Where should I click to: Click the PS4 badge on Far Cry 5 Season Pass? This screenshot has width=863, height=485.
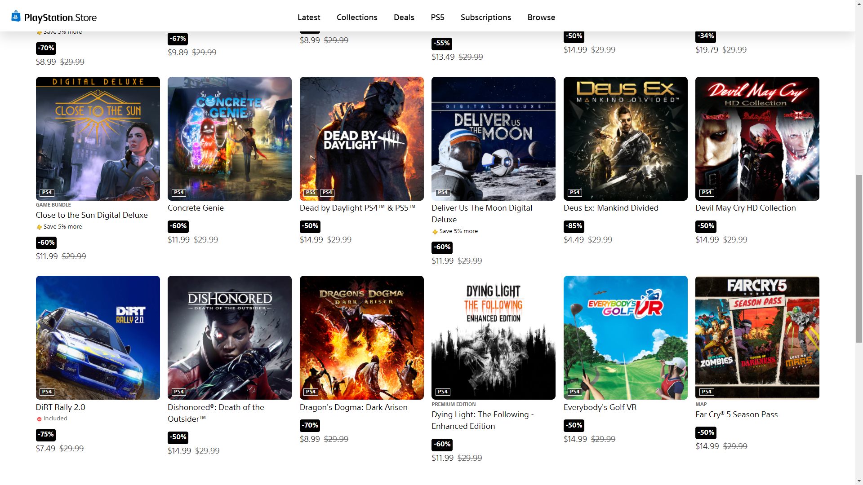pos(707,392)
